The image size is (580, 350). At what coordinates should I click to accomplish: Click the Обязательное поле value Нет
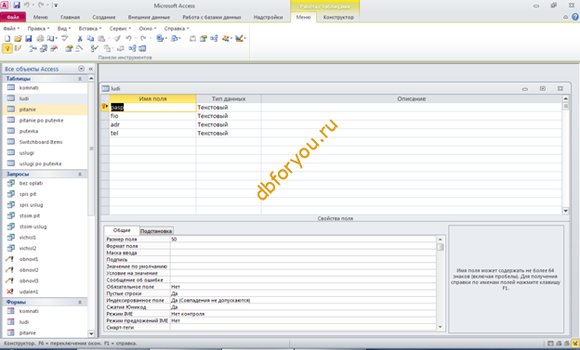[x=303, y=287]
